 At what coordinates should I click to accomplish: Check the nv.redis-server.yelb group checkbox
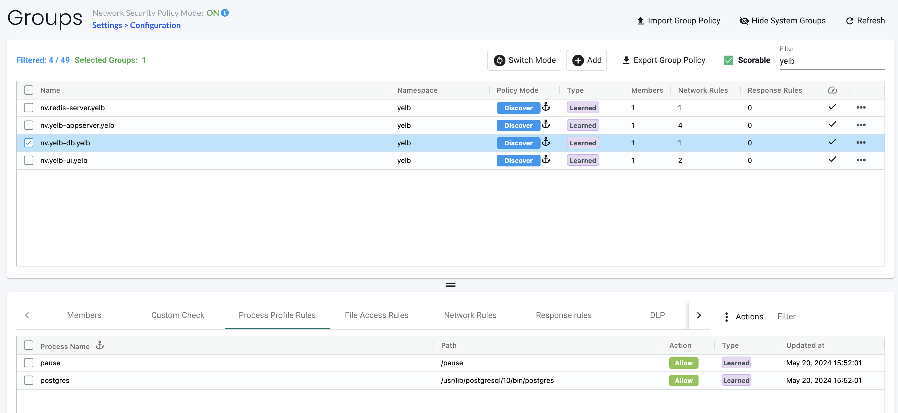pyautogui.click(x=29, y=108)
